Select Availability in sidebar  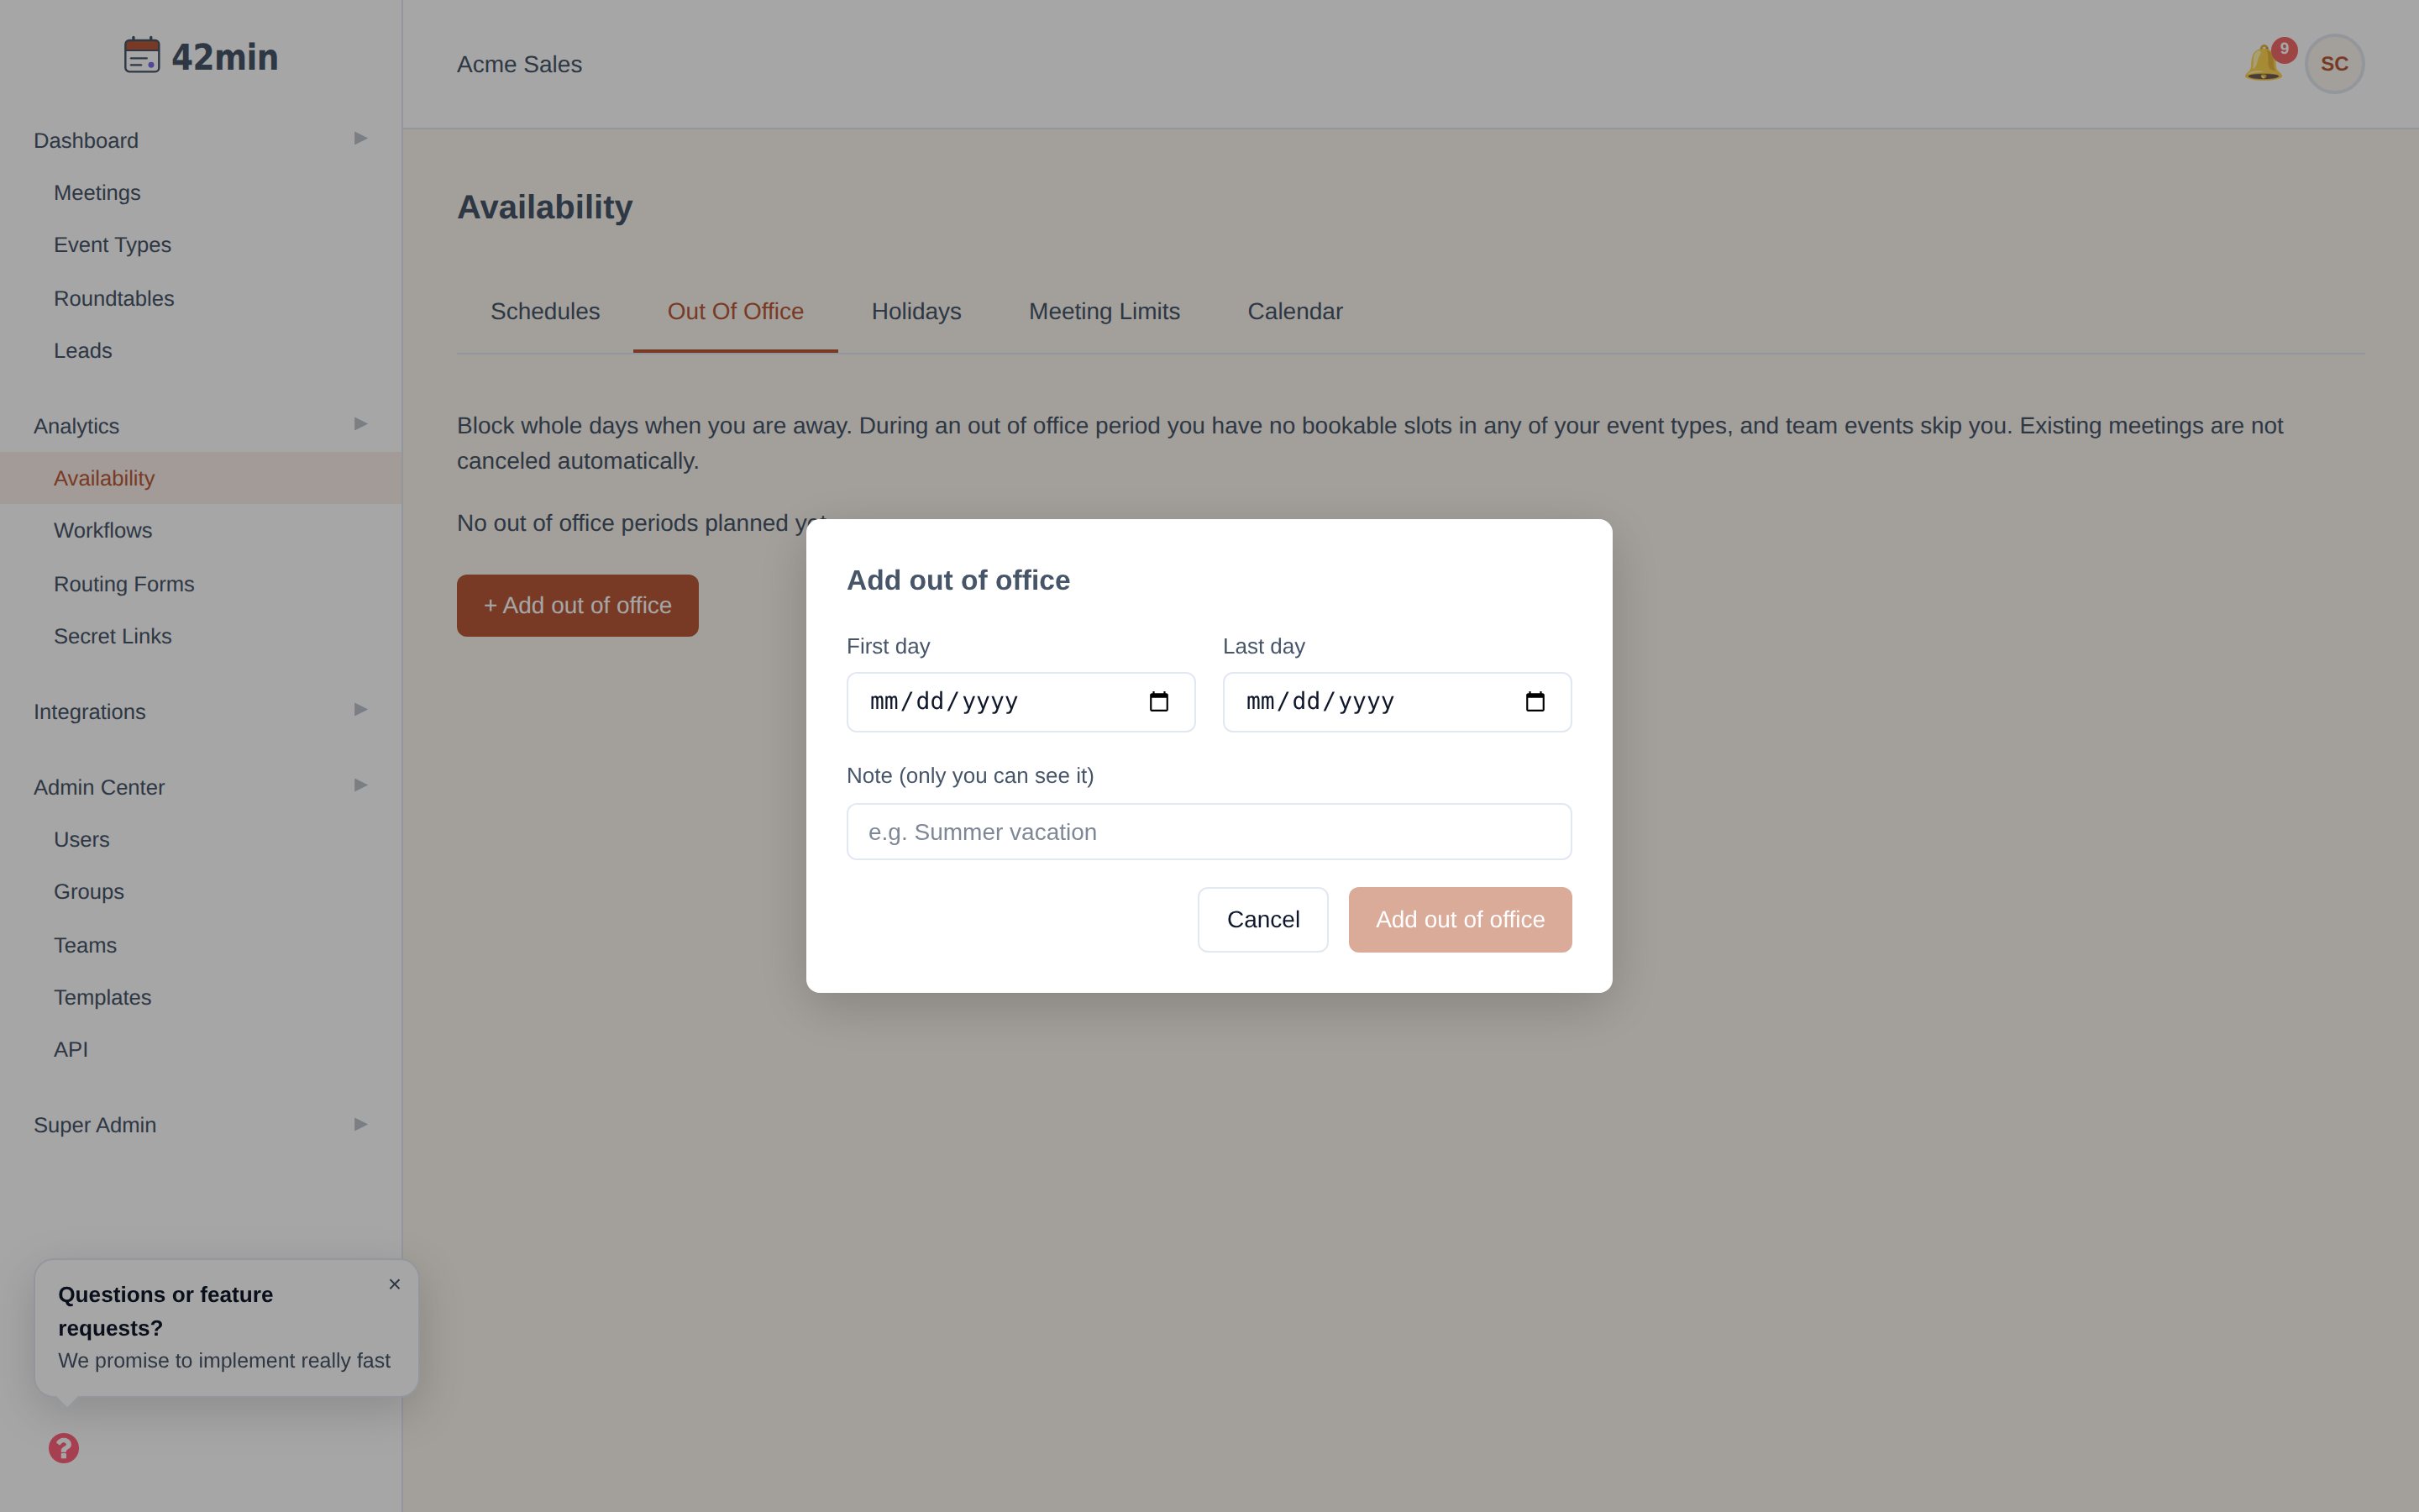(x=104, y=479)
